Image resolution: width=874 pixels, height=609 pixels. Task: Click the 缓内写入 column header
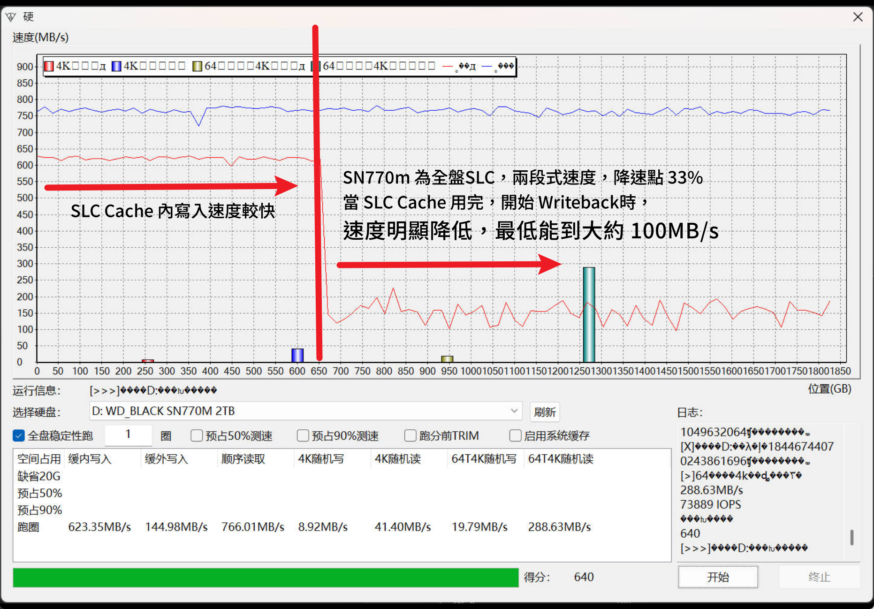click(x=90, y=459)
